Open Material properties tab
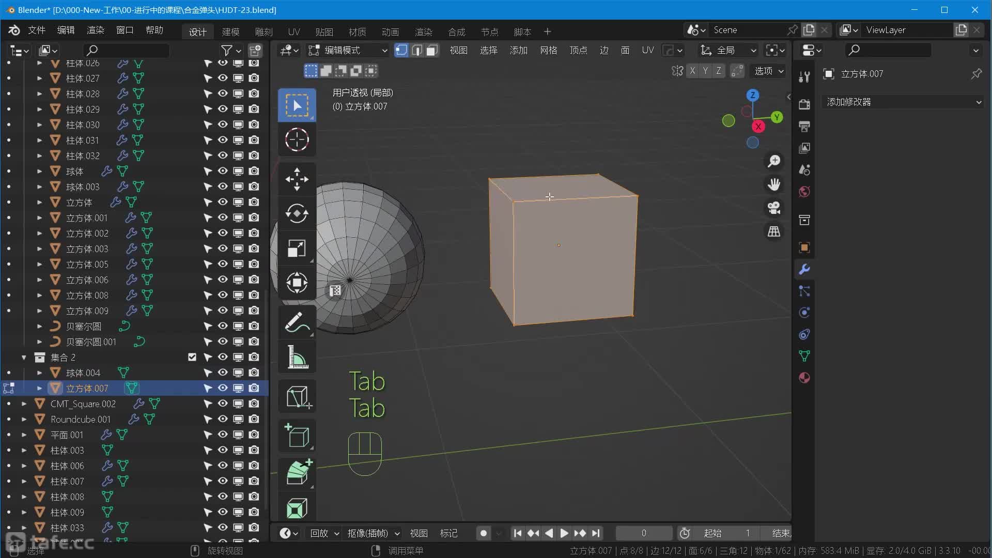This screenshot has height=558, width=992. (x=804, y=378)
